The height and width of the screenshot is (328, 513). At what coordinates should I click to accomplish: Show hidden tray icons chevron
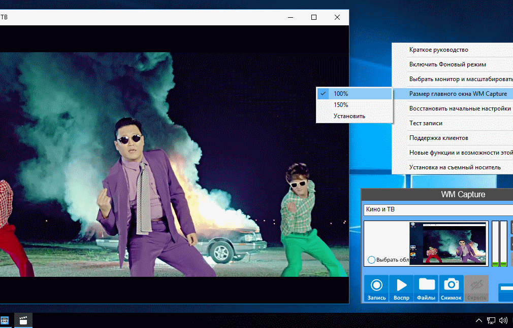point(478,320)
